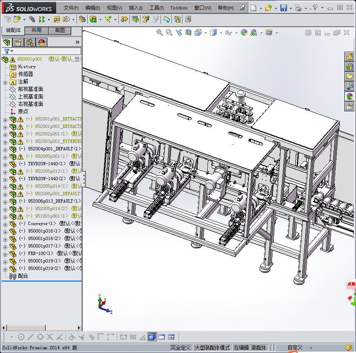Switch to the 草图 tab
The height and width of the screenshot is (353, 356).
pyautogui.click(x=59, y=30)
